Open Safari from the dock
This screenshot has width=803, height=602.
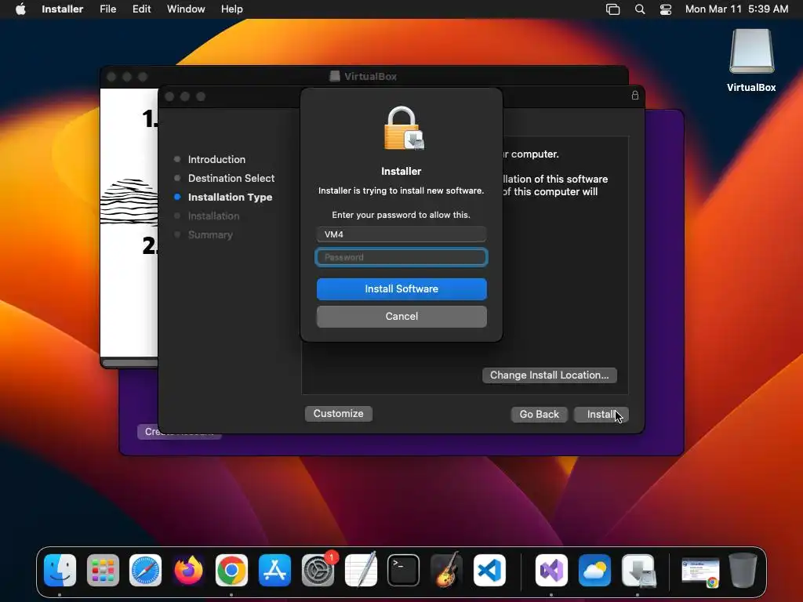(x=145, y=571)
